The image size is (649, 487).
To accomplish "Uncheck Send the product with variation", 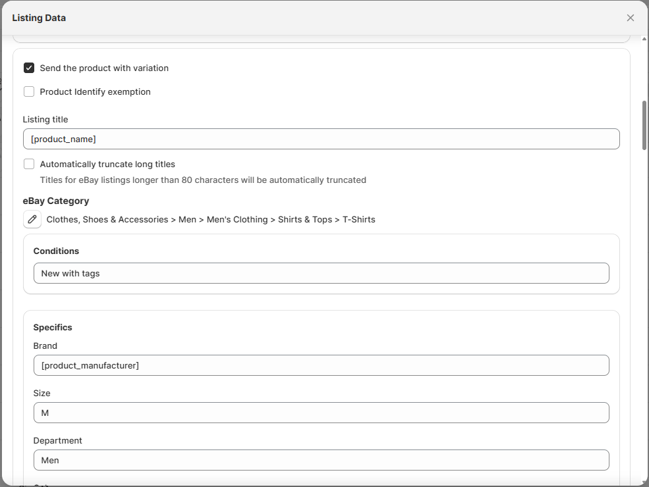I will coord(29,68).
